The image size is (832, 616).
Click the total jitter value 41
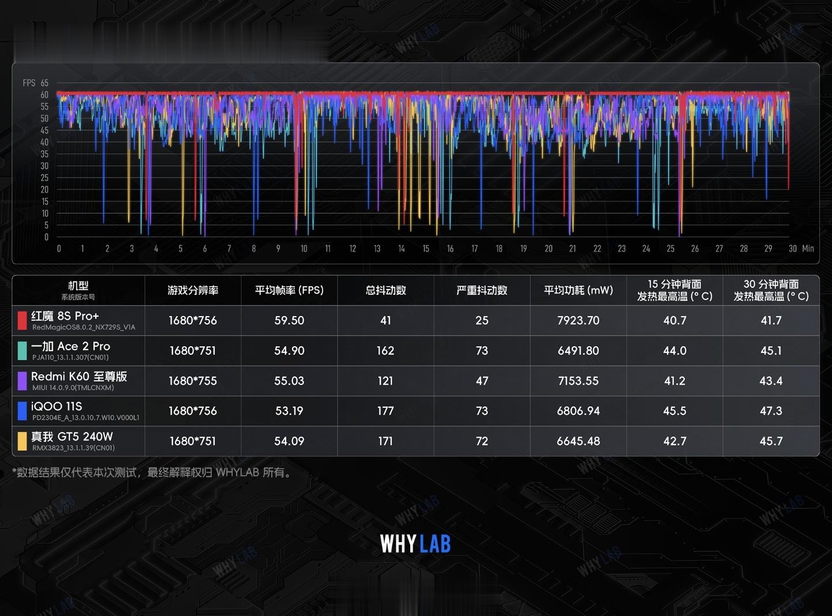385,321
